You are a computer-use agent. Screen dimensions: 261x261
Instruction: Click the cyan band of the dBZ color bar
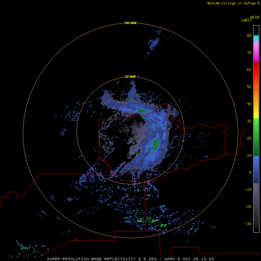(x=256, y=37)
